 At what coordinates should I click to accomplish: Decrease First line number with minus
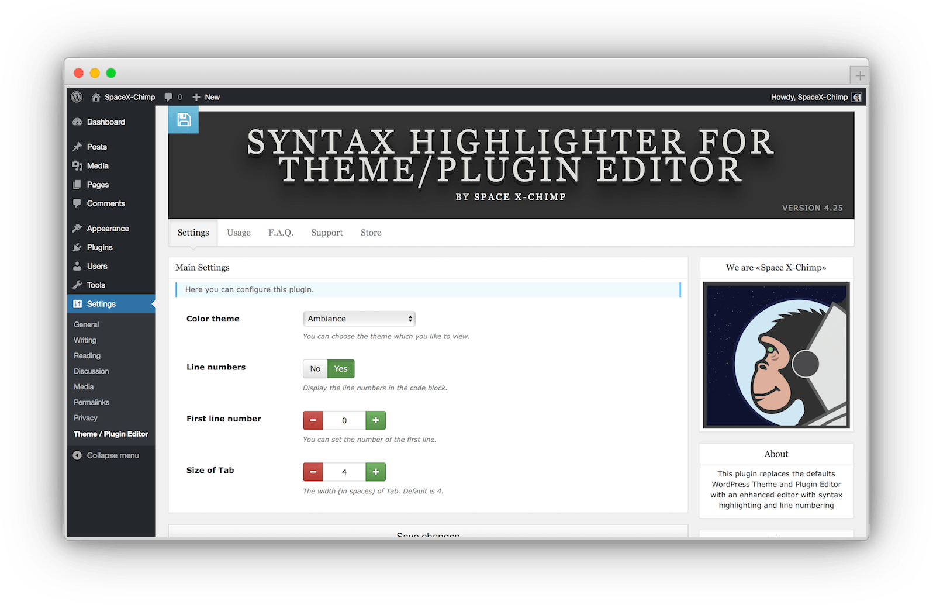pyautogui.click(x=313, y=420)
